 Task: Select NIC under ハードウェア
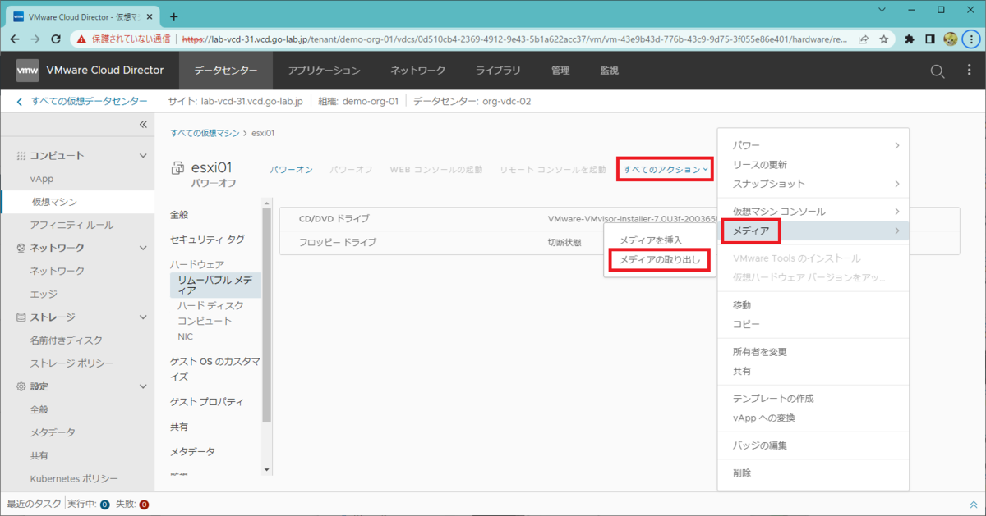(x=186, y=336)
